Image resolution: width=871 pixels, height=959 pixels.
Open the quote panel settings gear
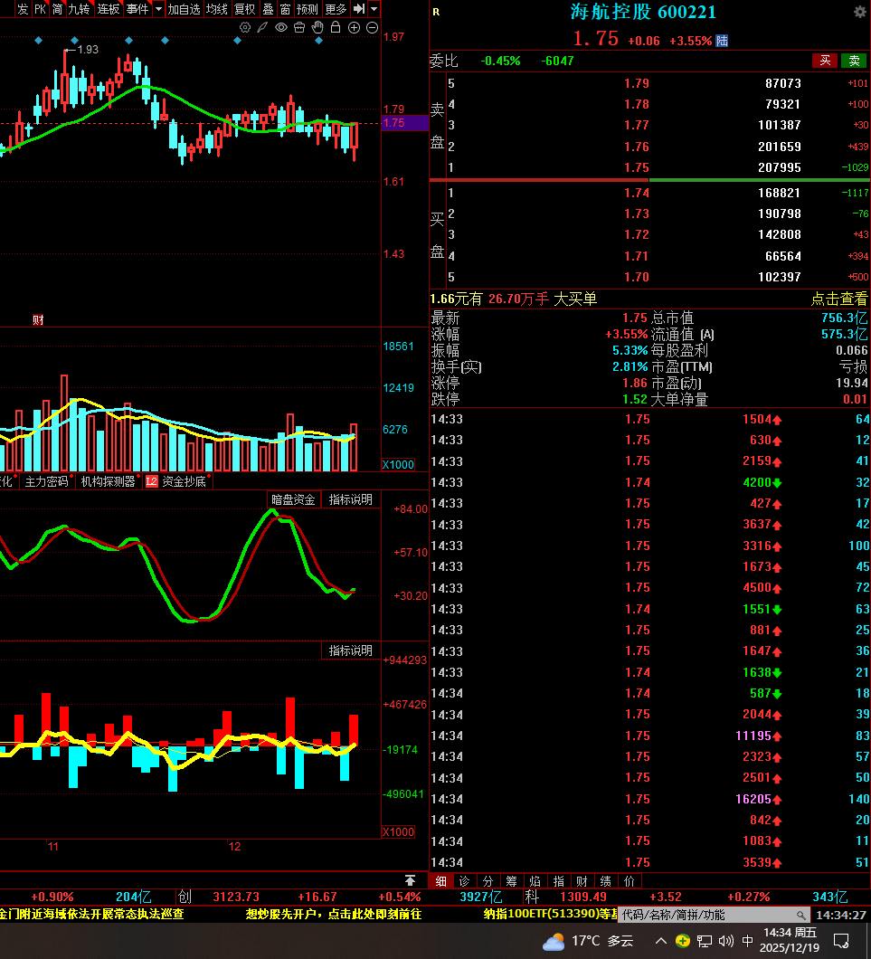(x=860, y=12)
